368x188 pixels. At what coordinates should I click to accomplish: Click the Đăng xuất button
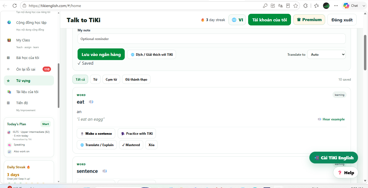point(342,20)
